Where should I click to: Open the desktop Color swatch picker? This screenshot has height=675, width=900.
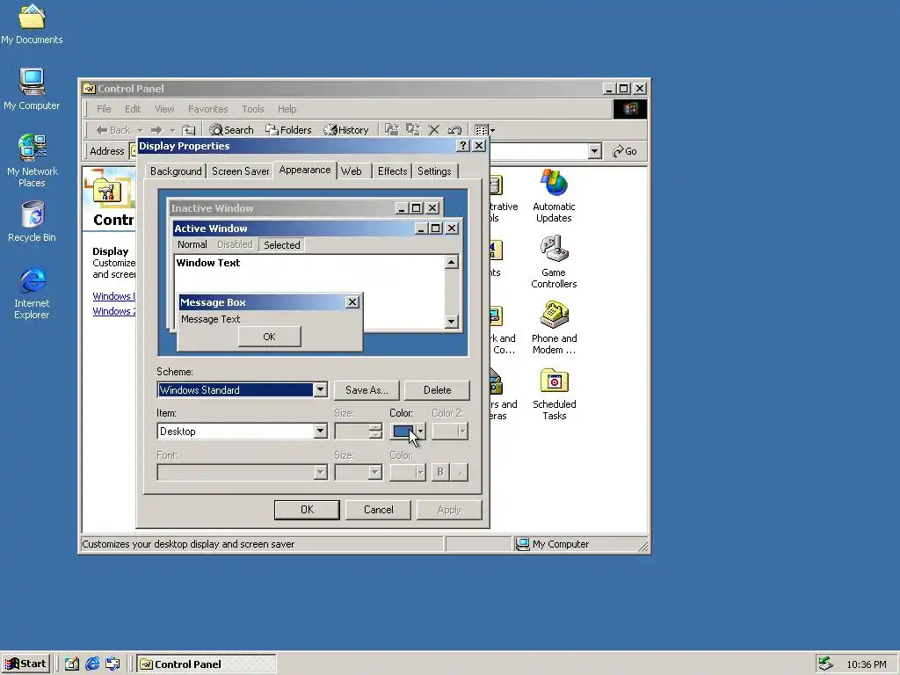[x=408, y=431]
